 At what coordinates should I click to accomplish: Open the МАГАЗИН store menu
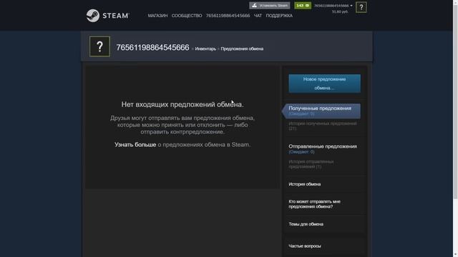pos(157,16)
